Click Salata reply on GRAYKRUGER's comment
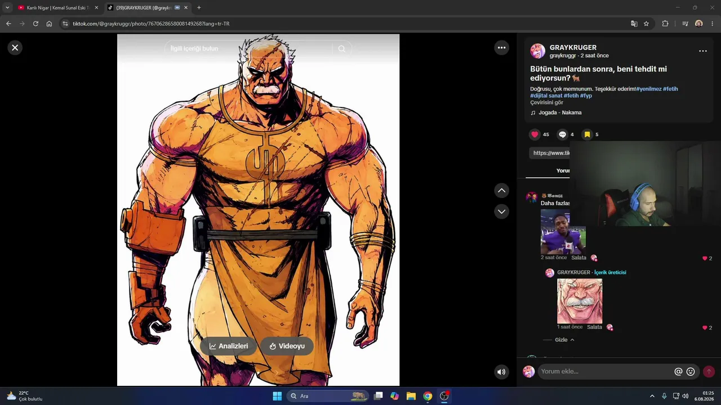The width and height of the screenshot is (721, 405). pos(594,327)
